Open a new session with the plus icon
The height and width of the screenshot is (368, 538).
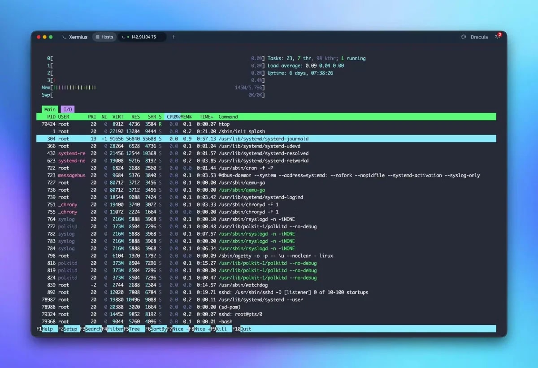point(174,37)
